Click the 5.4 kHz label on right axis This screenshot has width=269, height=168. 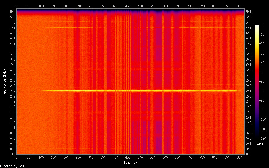[248, 11]
